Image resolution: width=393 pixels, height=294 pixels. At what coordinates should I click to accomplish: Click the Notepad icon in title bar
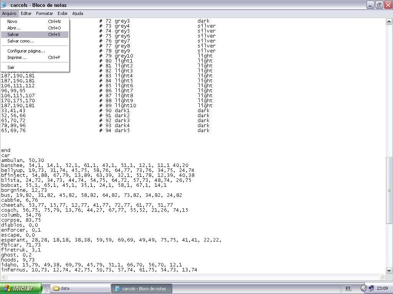(4, 5)
